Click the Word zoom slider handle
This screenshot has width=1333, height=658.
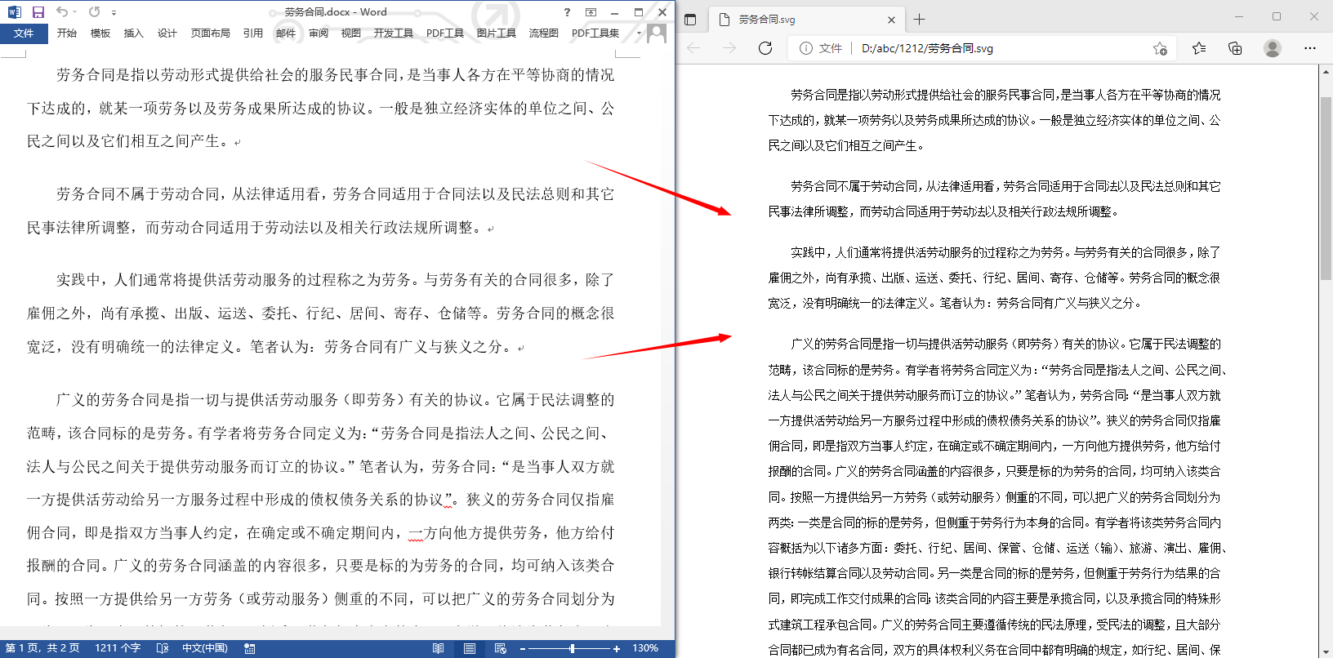[572, 648]
